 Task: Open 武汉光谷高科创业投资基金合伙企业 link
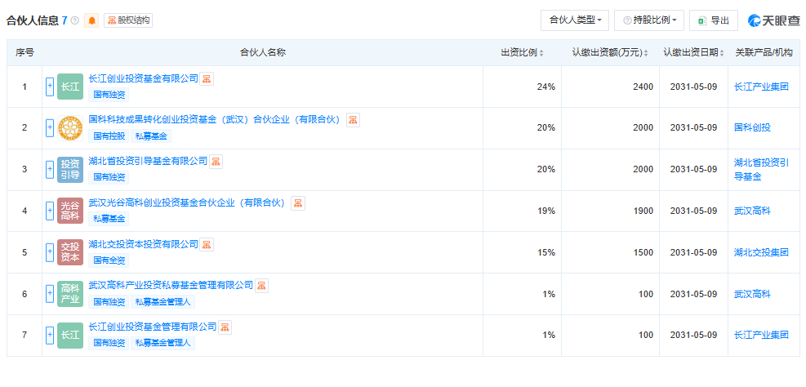(187, 203)
